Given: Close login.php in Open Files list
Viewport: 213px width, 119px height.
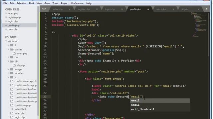Looking at the screenshot, I should tap(6, 21).
